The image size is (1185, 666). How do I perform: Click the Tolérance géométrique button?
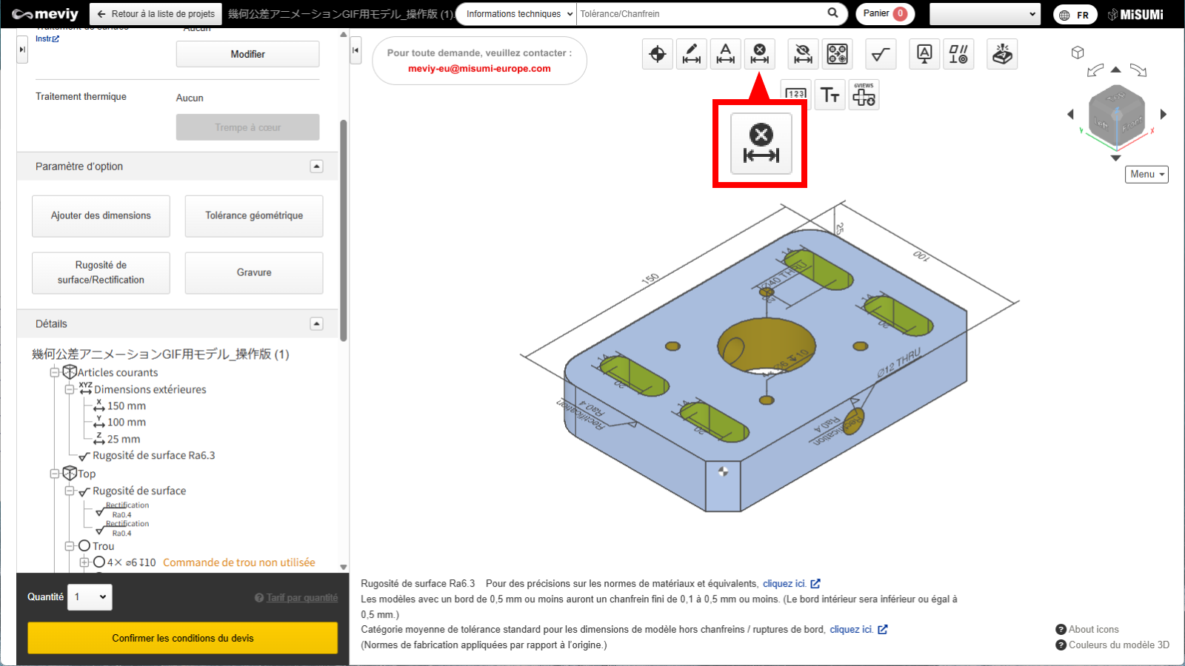254,216
